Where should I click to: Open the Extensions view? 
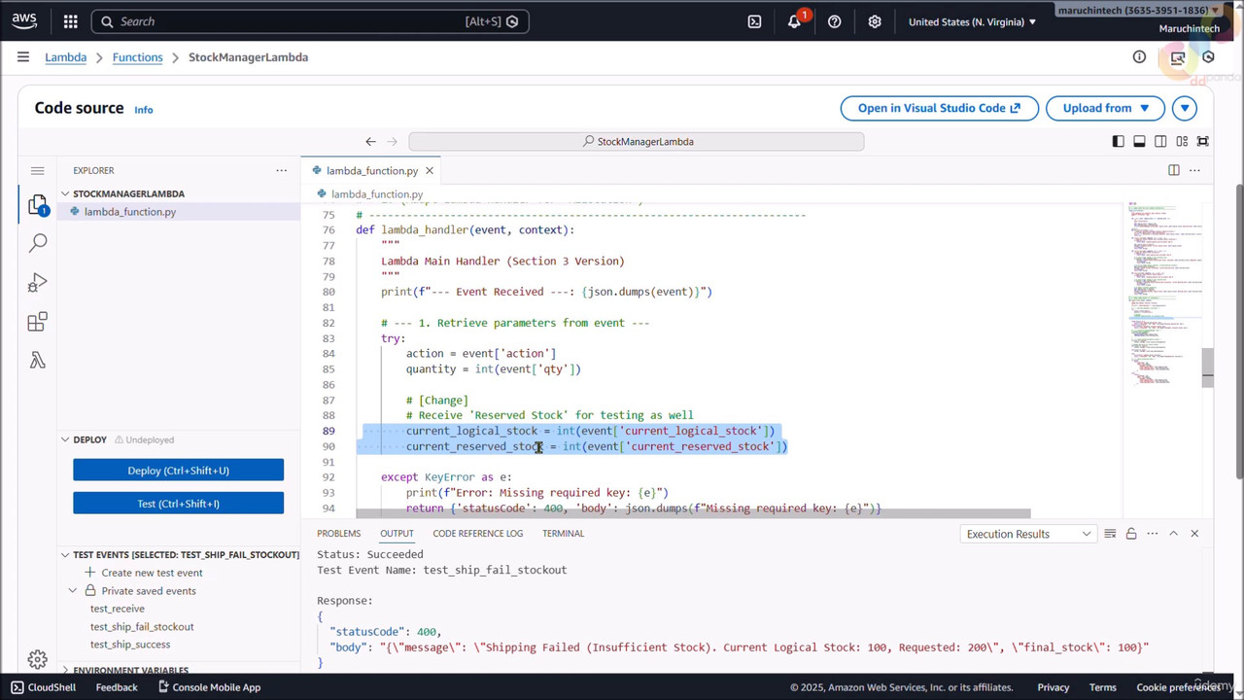click(38, 322)
